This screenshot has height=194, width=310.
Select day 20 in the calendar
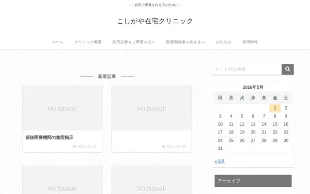tap(253, 132)
